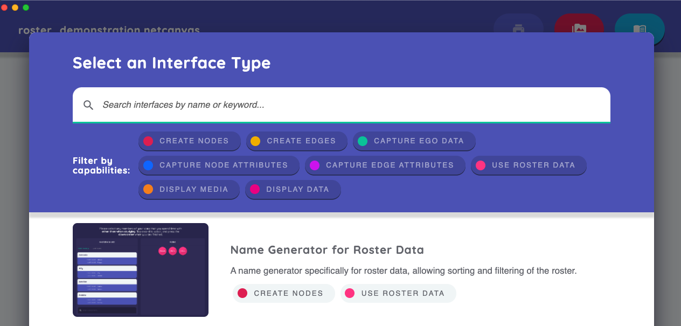
Task: Minimize the window with the yellow button
Action: [15, 8]
